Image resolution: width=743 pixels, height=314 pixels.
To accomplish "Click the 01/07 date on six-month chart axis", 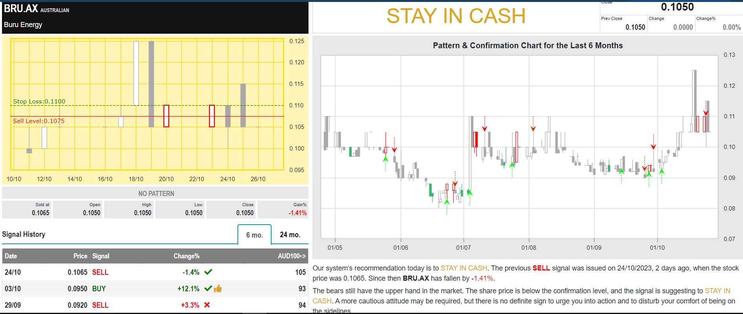I will (x=463, y=248).
